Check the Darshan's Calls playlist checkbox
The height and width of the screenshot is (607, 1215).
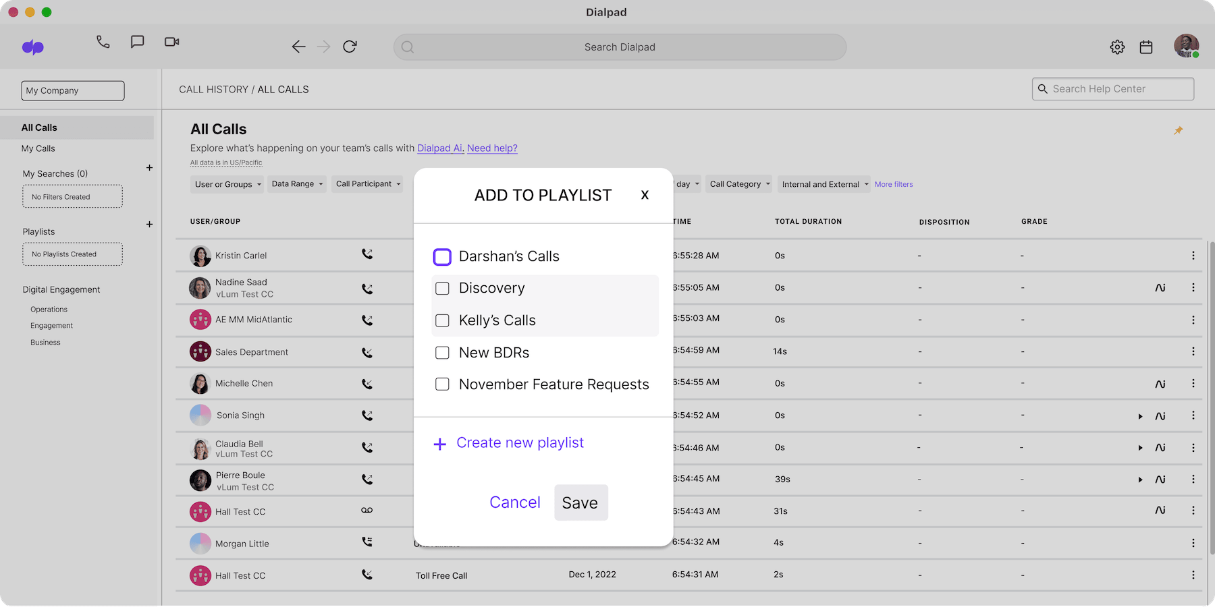442,256
